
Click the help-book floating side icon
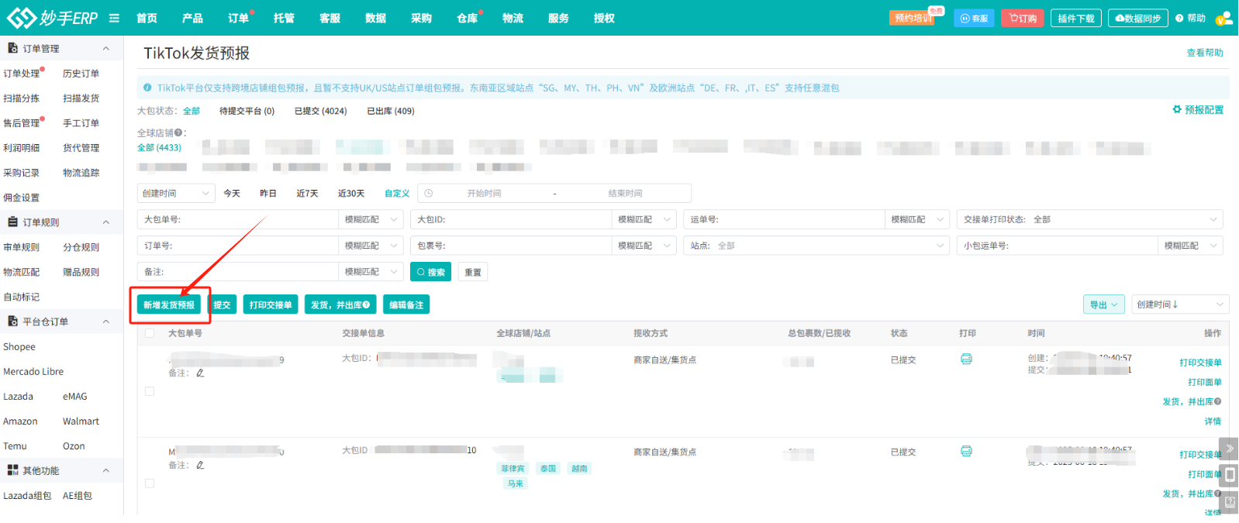tap(1230, 502)
